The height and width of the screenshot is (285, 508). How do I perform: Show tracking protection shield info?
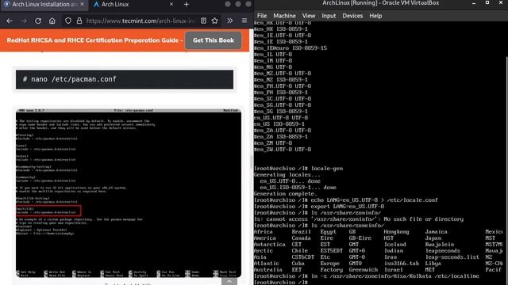pyautogui.click(x=68, y=21)
